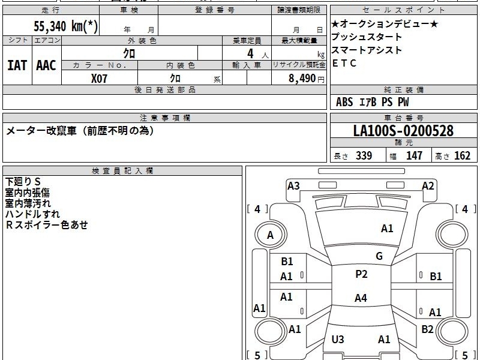Select the メーター改竄車 warning note
The height and width of the screenshot is (360, 480).
tap(80, 131)
